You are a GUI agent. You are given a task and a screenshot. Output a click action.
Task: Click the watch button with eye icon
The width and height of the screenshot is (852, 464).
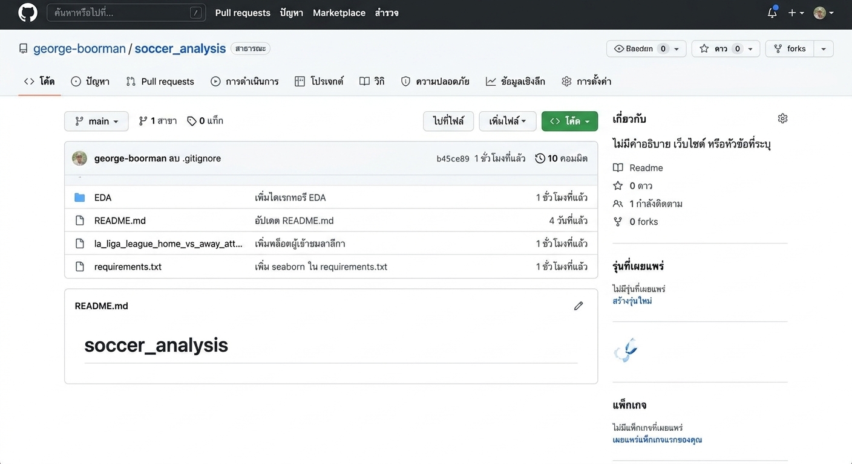(x=641, y=49)
